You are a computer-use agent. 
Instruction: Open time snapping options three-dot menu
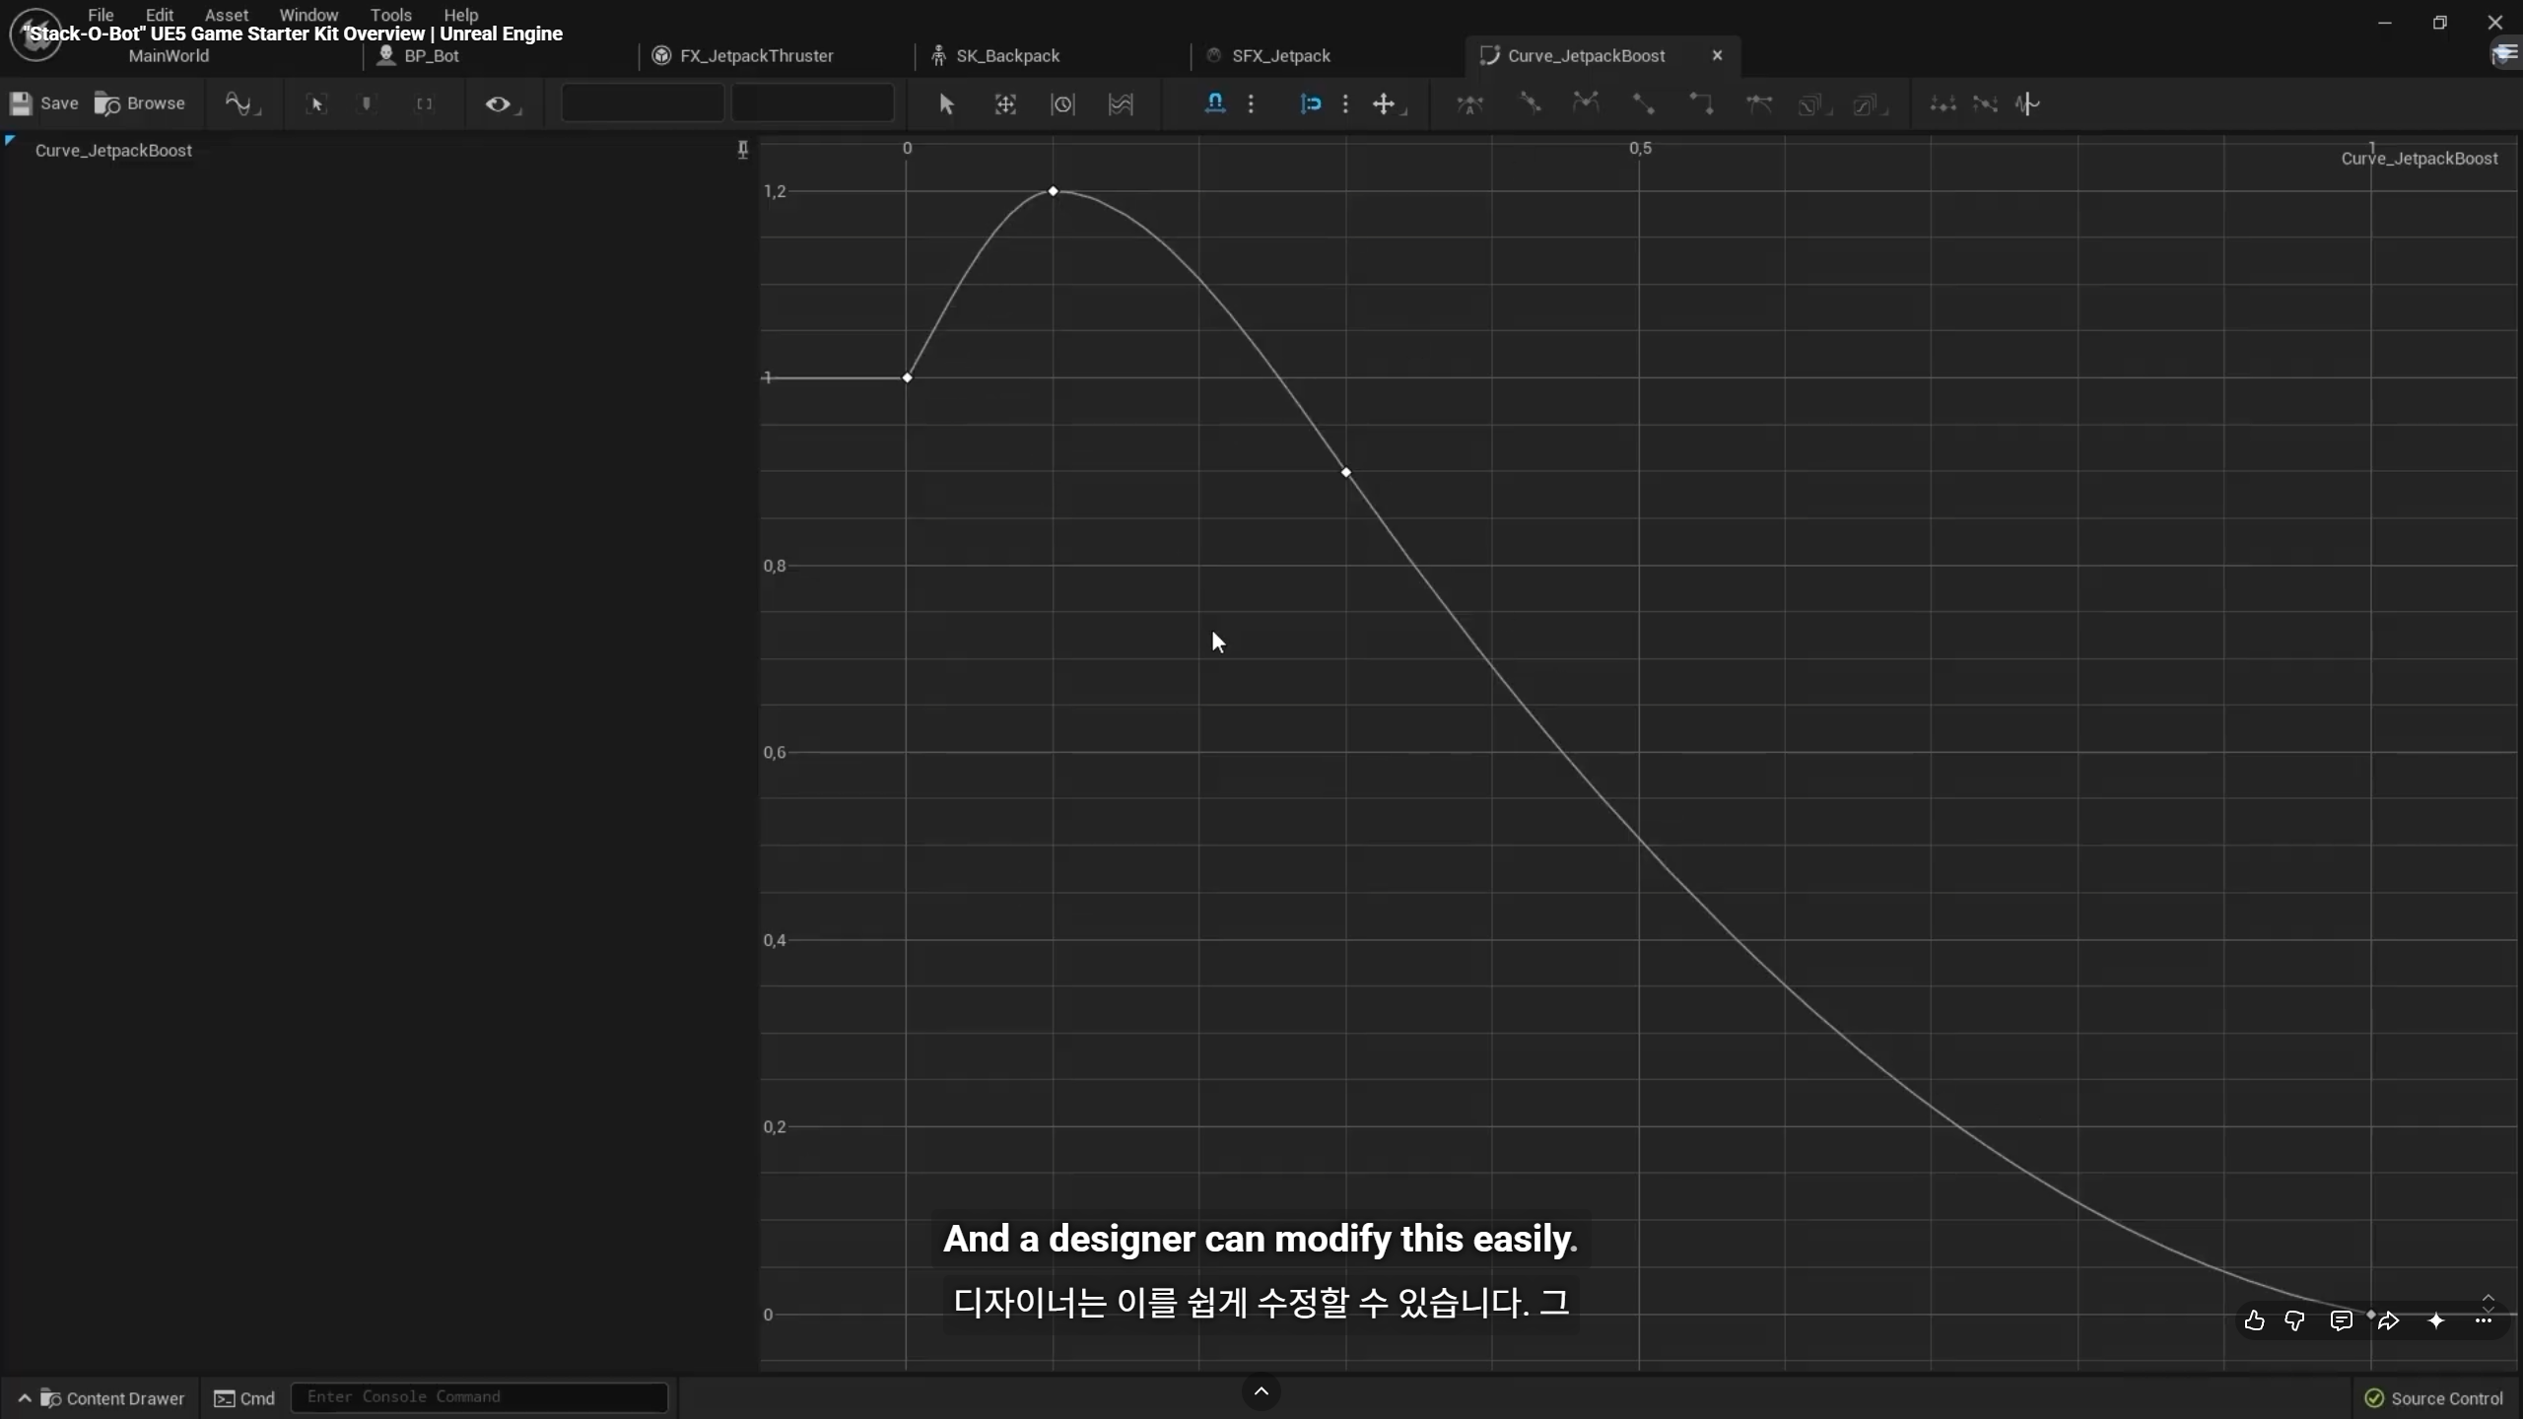click(x=1251, y=103)
